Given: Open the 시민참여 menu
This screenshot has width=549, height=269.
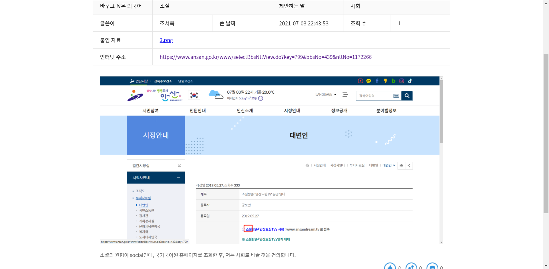Looking at the screenshot, I should point(150,111).
